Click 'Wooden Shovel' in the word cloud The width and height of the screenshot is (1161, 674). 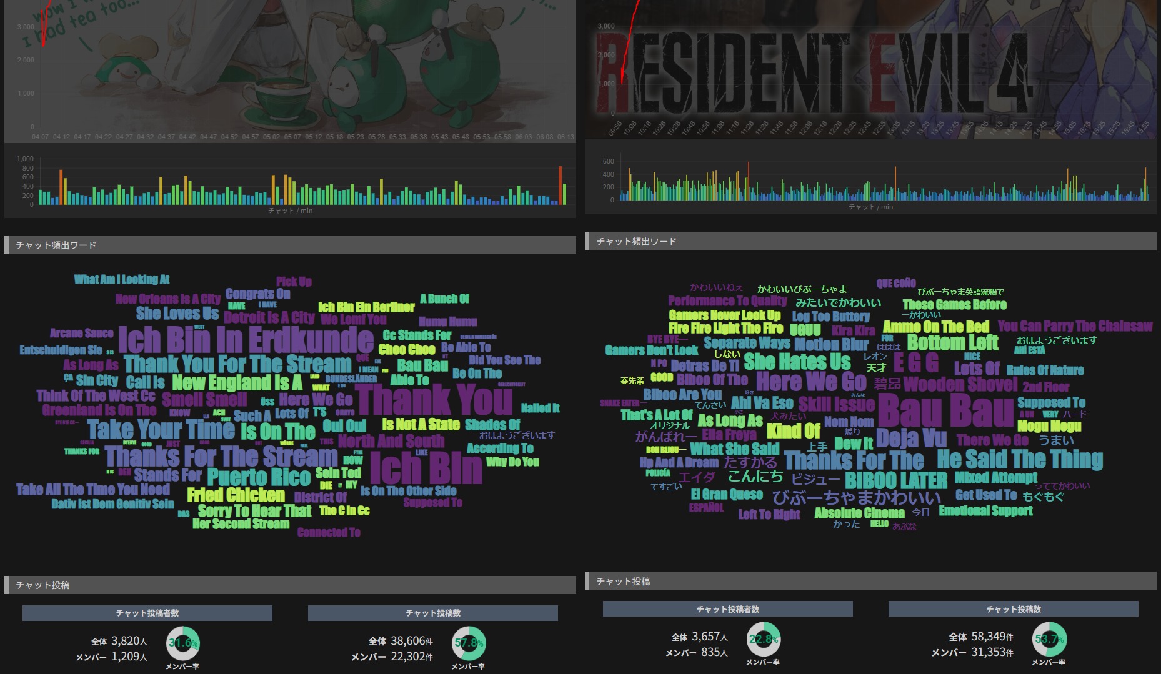coord(960,384)
